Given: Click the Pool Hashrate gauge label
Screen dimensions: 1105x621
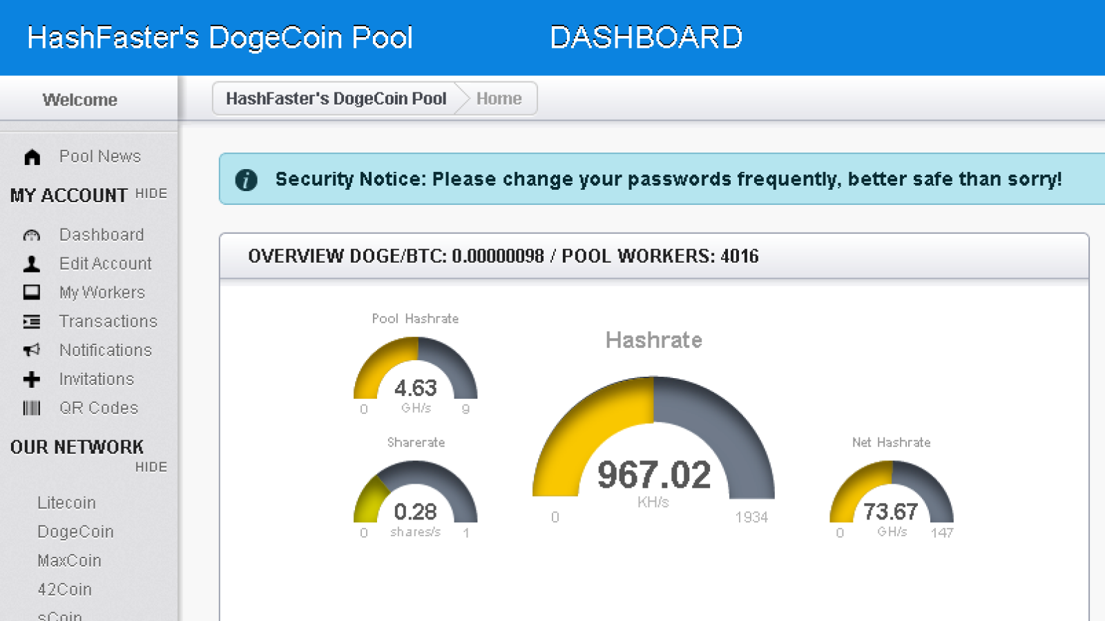Looking at the screenshot, I should [415, 319].
